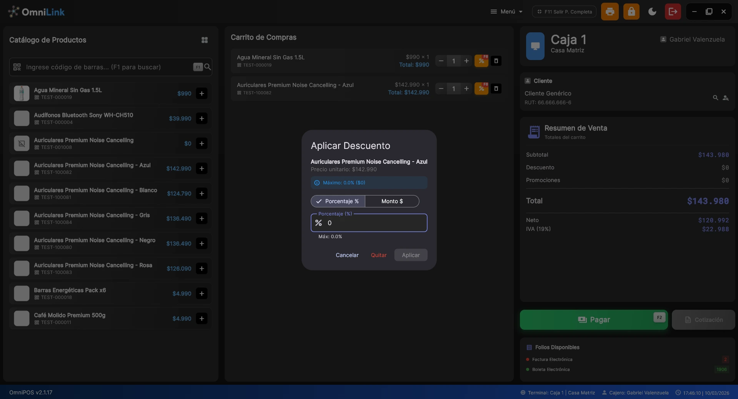The image size is (738, 399).
Task: Click the Porcentaje (%) input field
Action: pyautogui.click(x=369, y=223)
